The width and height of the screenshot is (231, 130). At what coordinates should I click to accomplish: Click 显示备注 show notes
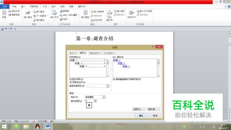[39, 20]
